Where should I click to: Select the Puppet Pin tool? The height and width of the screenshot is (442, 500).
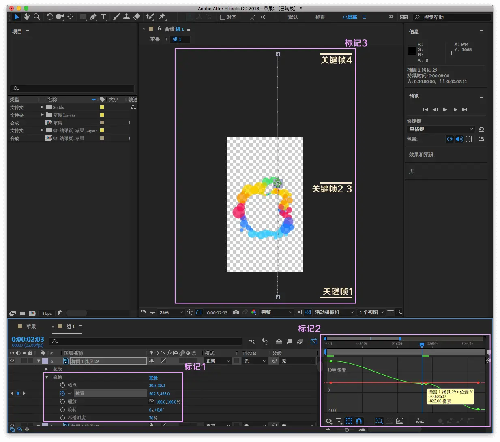(162, 17)
